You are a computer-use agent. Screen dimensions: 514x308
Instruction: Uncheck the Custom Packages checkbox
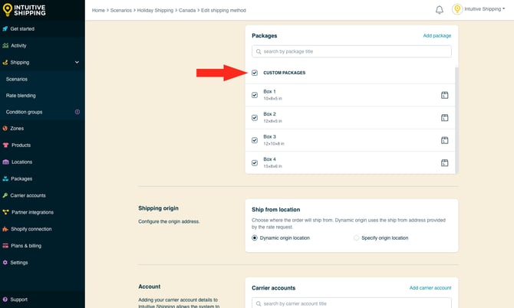point(255,73)
